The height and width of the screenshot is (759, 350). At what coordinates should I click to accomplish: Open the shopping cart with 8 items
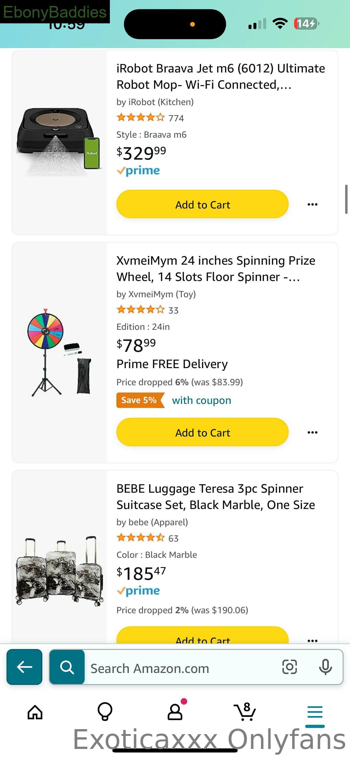(245, 712)
